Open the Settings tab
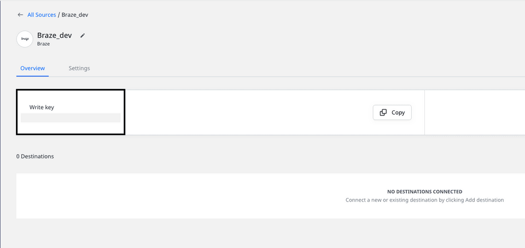The height and width of the screenshot is (248, 525). coord(79,68)
